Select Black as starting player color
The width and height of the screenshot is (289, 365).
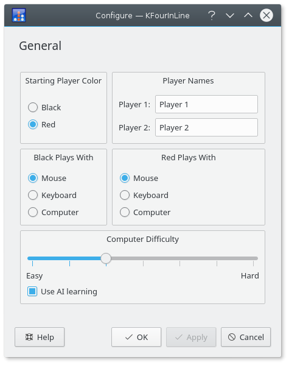[x=44, y=107]
